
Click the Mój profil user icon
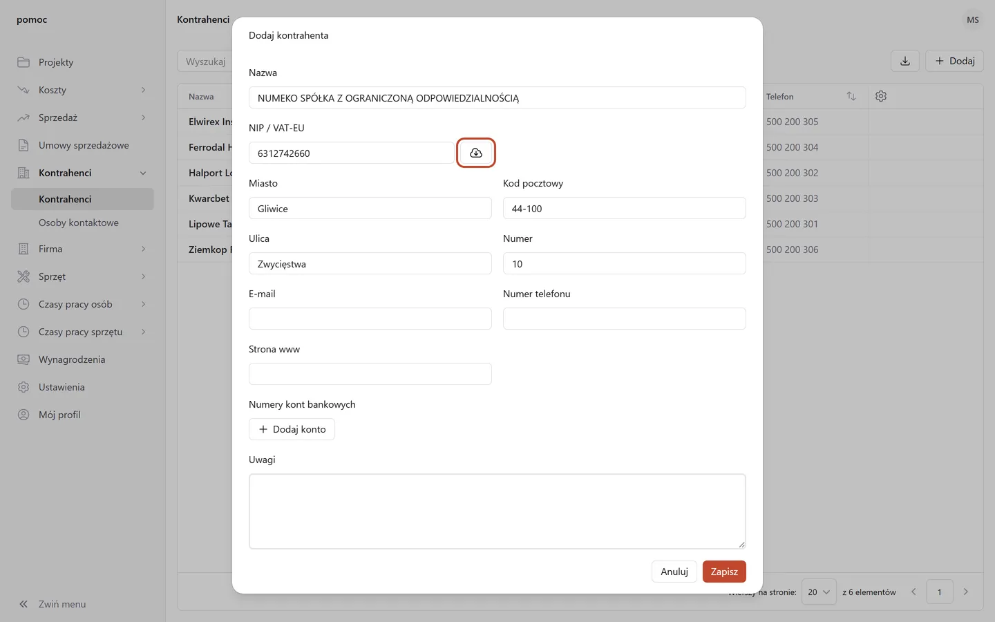23,415
